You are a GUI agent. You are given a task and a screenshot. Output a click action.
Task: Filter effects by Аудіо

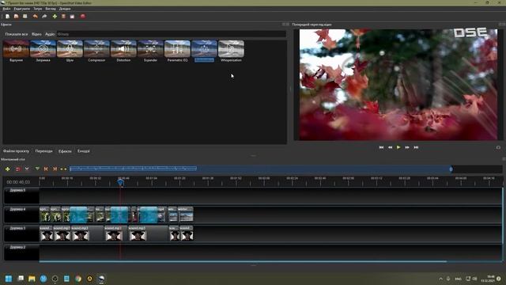[x=50, y=34]
